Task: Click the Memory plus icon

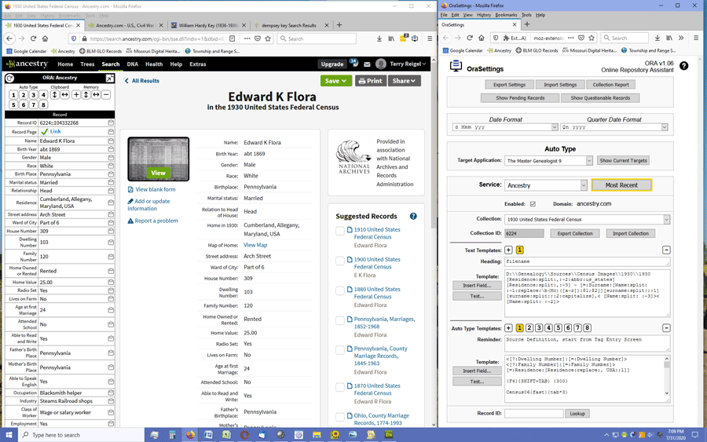Action: 75,95
